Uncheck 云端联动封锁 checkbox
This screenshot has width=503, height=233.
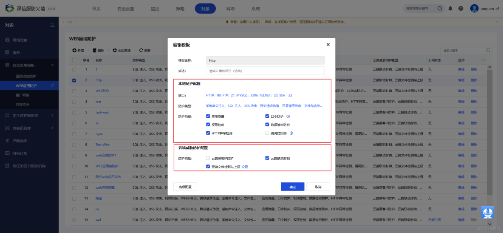click(267, 158)
